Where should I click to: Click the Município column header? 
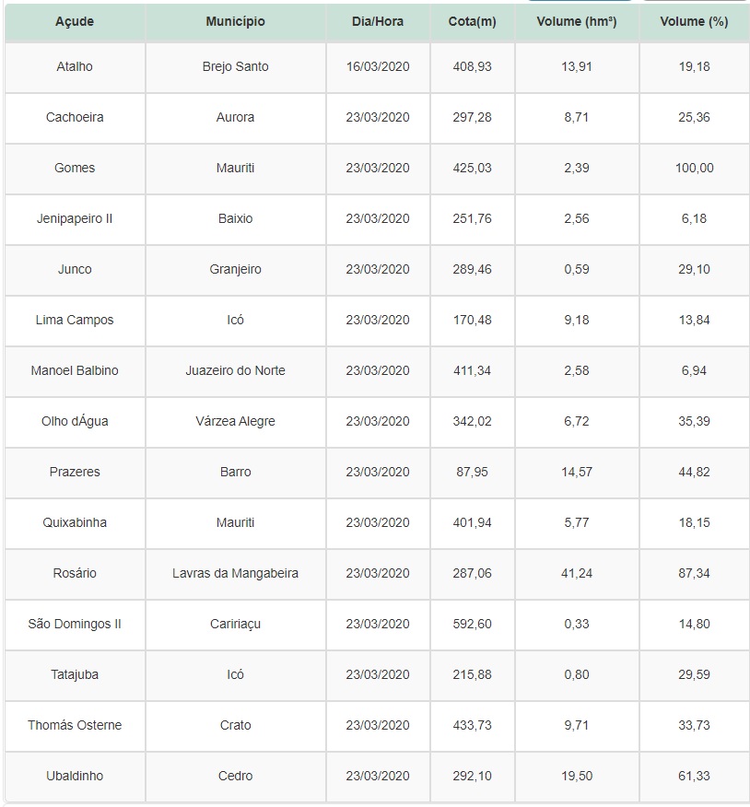tap(235, 22)
